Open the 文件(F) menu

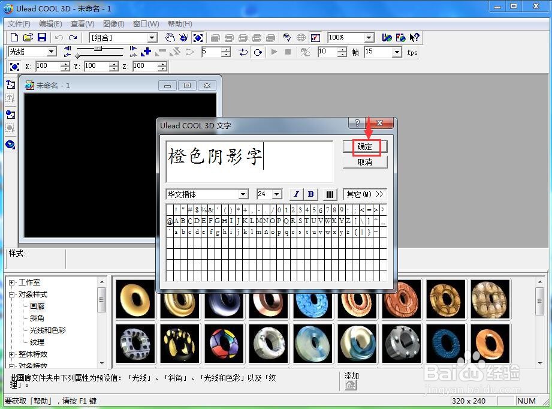(19, 24)
